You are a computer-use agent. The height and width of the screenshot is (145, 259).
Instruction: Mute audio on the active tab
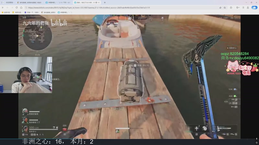click(96, 3)
